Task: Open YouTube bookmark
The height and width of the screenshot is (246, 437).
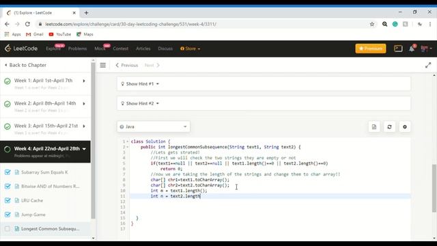Action: tap(59, 34)
